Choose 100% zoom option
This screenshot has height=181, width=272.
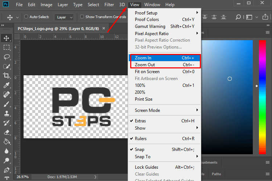pyautogui.click(x=164, y=85)
